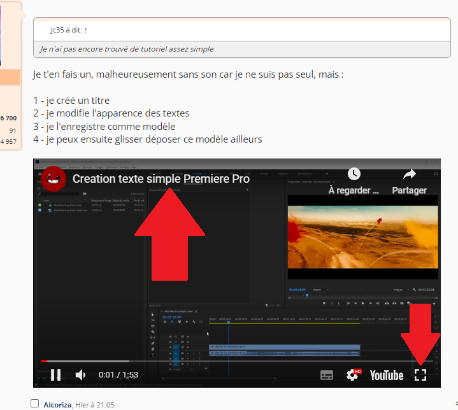Click the '6 700' count in user sidebar
Screen dimensions: 458x410
pyautogui.click(x=8, y=118)
